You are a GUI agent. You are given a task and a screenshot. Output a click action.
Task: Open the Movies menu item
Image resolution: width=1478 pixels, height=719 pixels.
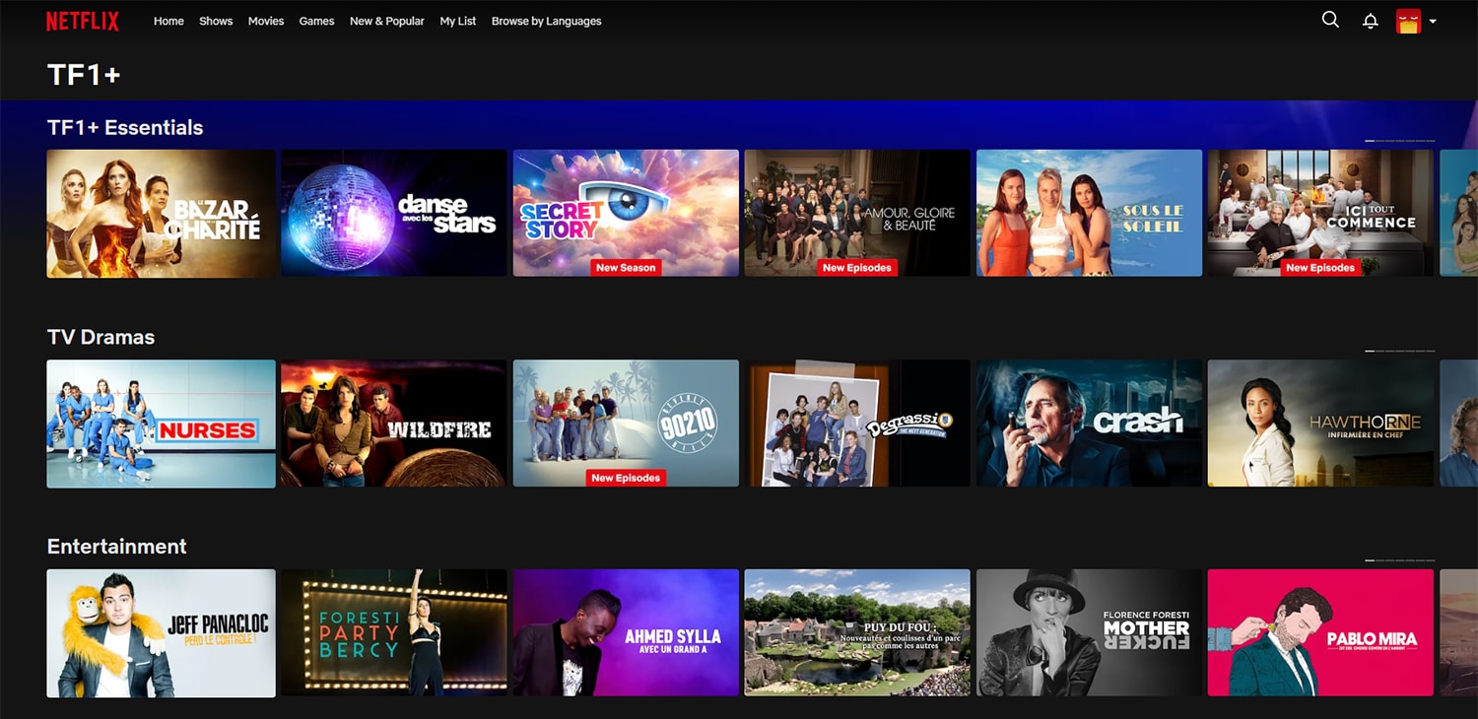(x=266, y=21)
